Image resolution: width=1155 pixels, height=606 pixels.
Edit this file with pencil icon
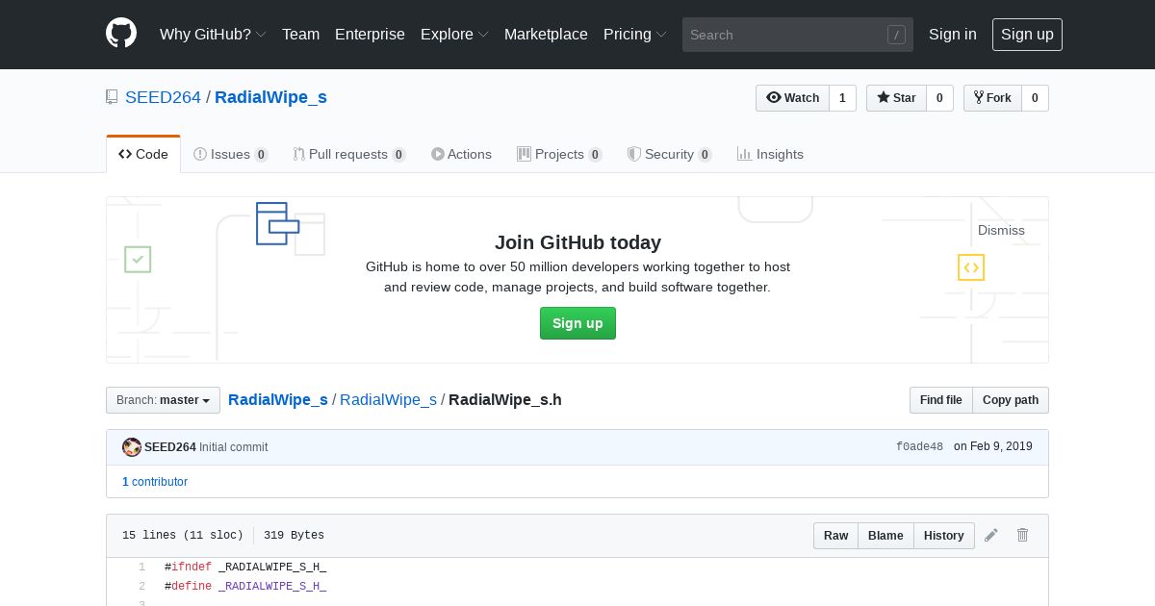[x=991, y=535]
